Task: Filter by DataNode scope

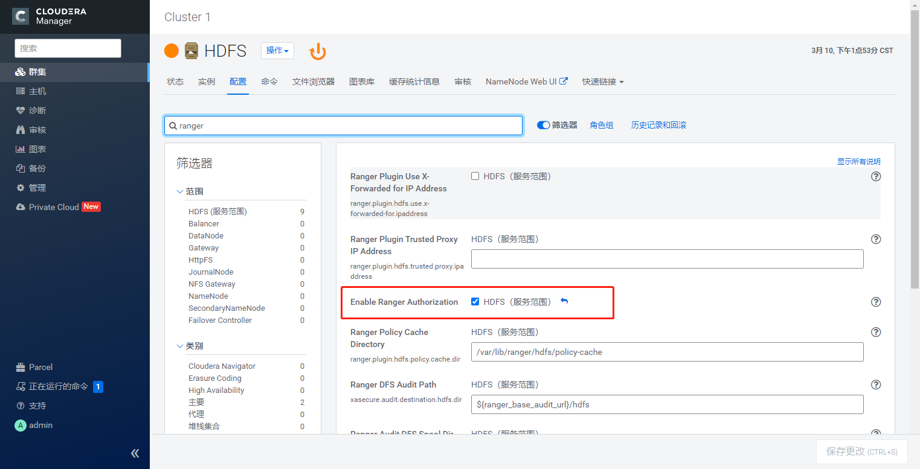Action: point(206,235)
